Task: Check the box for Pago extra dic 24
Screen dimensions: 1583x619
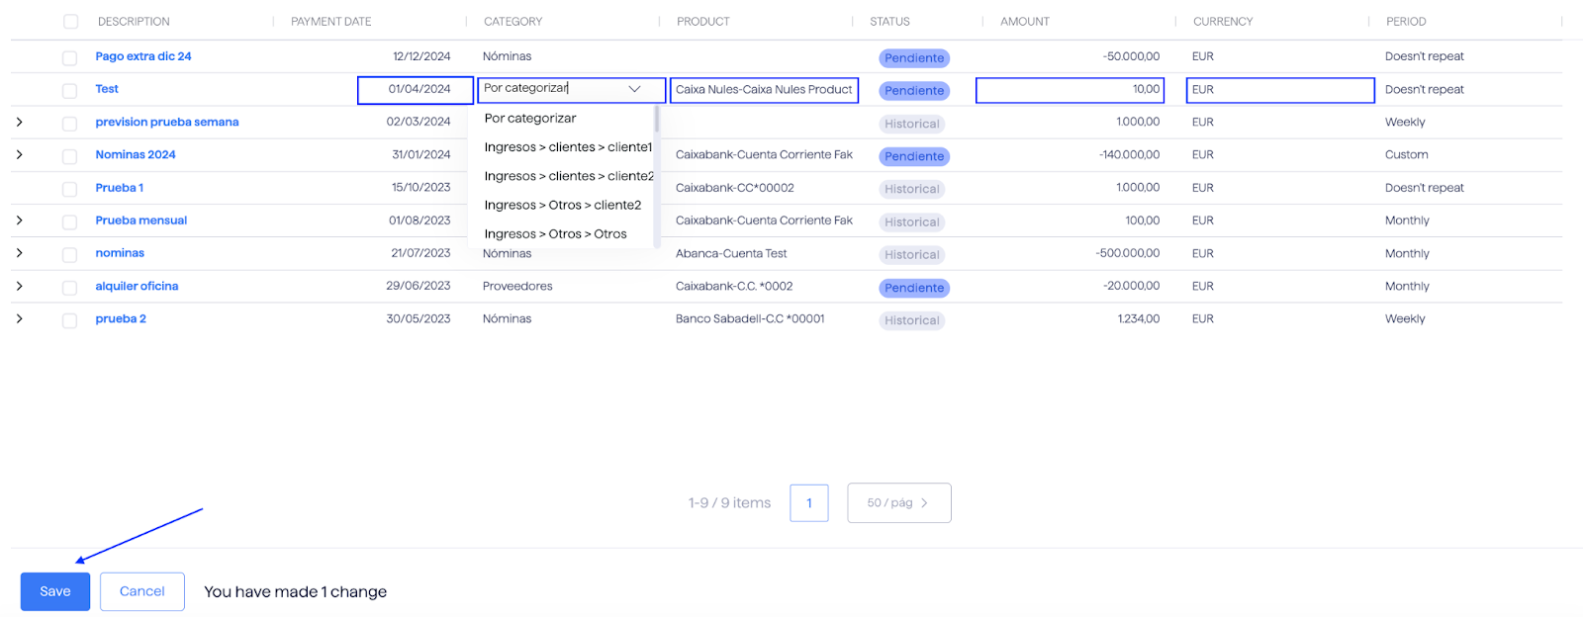Action: [69, 58]
